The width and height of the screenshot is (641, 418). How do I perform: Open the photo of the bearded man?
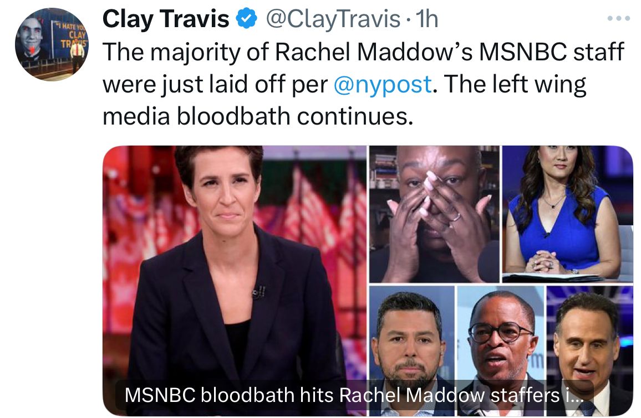coord(411,350)
